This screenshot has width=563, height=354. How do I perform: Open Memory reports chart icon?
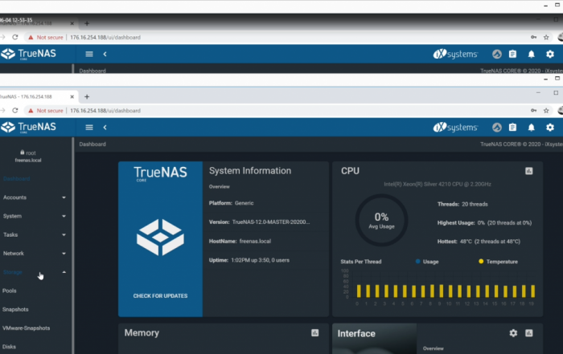click(x=315, y=333)
